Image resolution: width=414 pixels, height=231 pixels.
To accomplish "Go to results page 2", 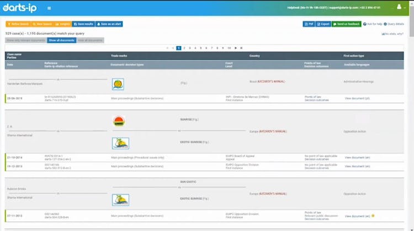I will tap(184, 48).
